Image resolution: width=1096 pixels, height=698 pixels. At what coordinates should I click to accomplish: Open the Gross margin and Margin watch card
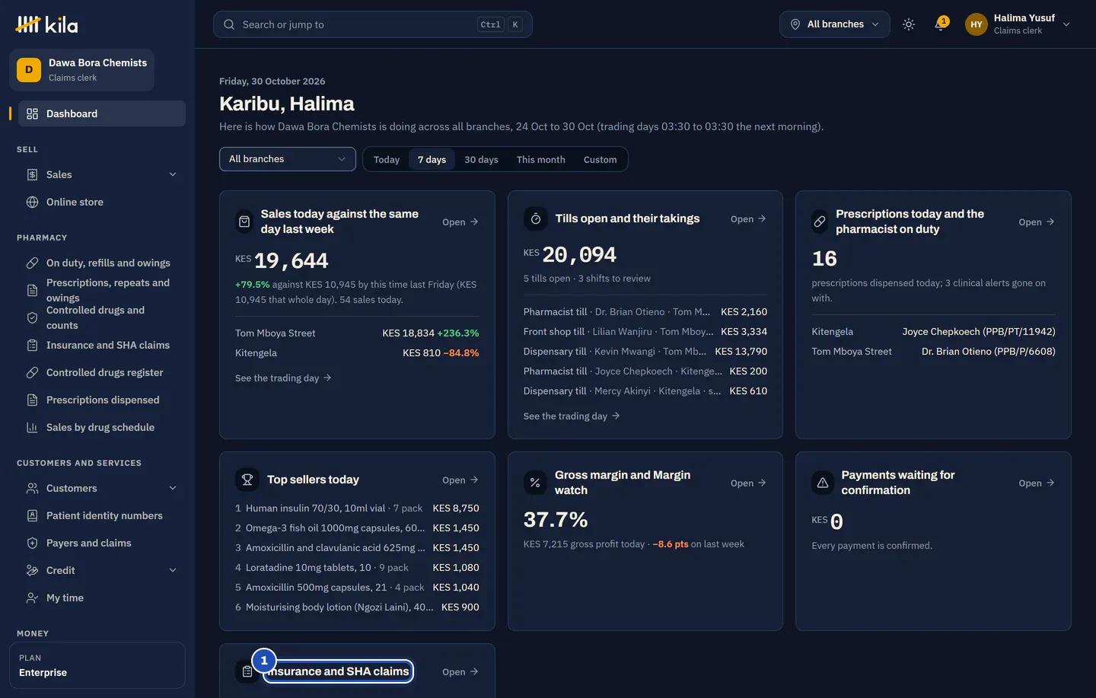click(x=748, y=483)
